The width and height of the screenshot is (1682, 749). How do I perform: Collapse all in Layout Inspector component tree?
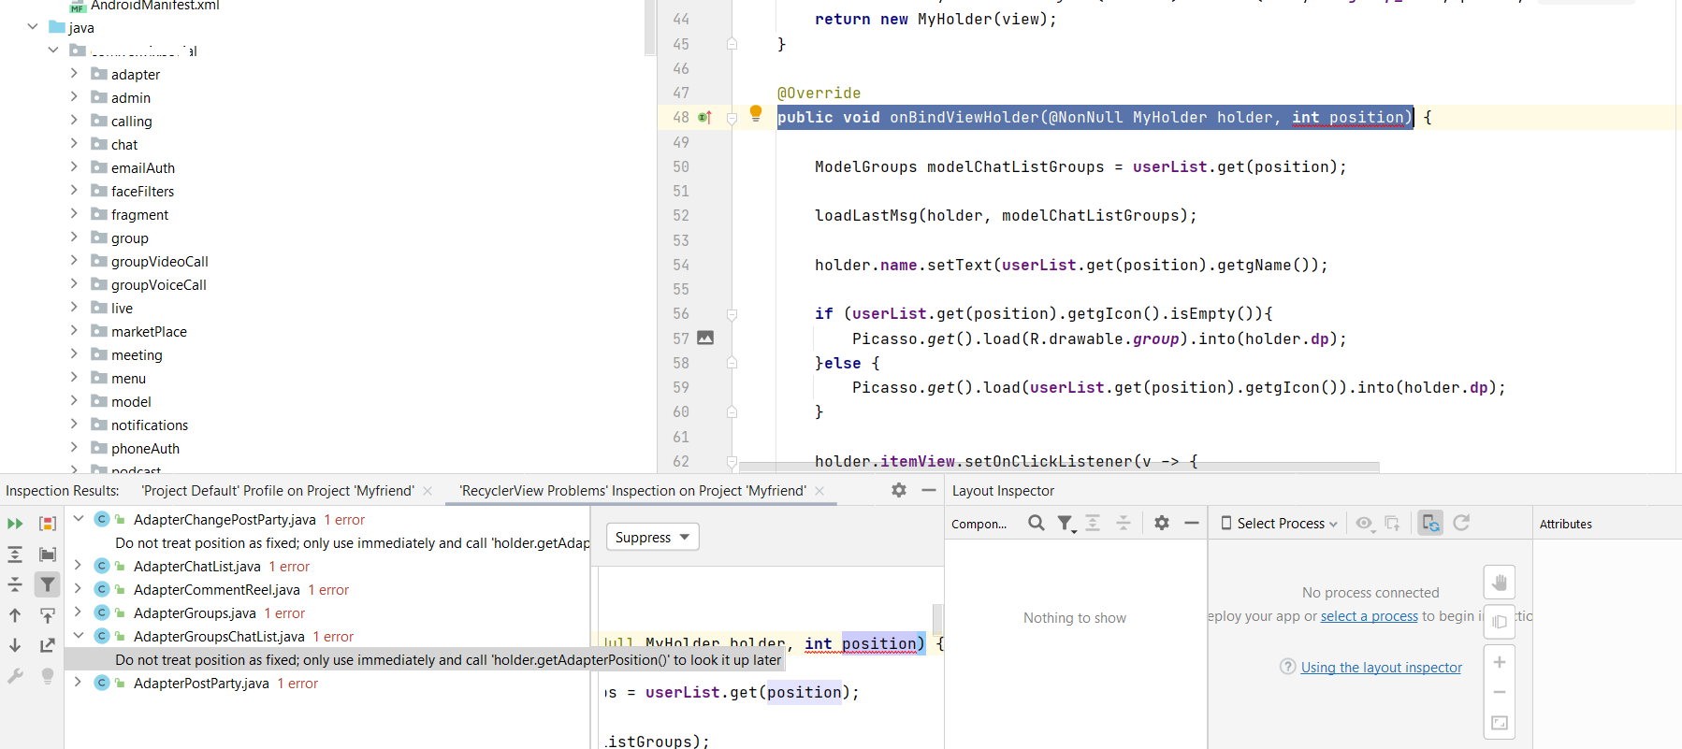click(1124, 524)
